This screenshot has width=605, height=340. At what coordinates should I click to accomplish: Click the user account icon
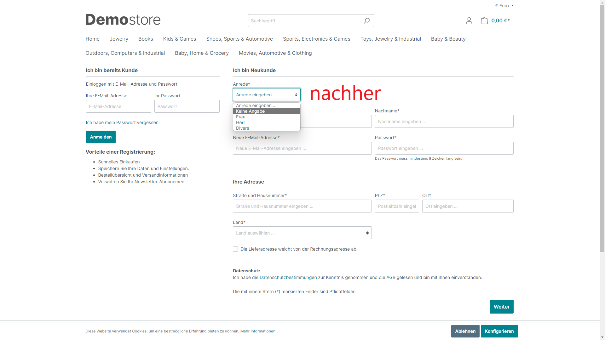(x=469, y=21)
